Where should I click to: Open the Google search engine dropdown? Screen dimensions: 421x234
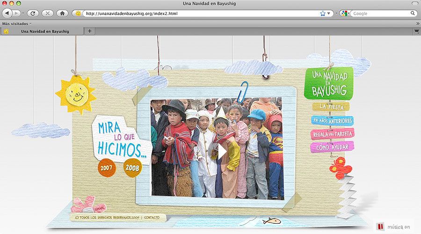click(x=345, y=14)
